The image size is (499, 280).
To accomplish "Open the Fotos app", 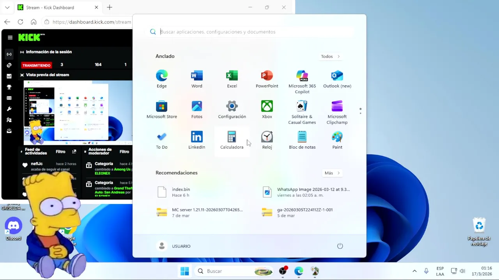I will pos(196,110).
